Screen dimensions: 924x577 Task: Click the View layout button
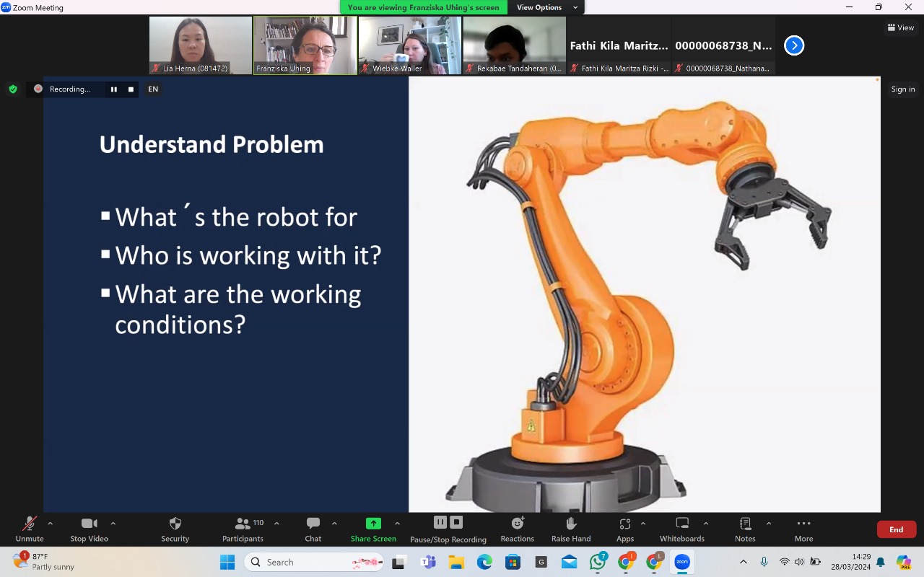[x=901, y=27]
